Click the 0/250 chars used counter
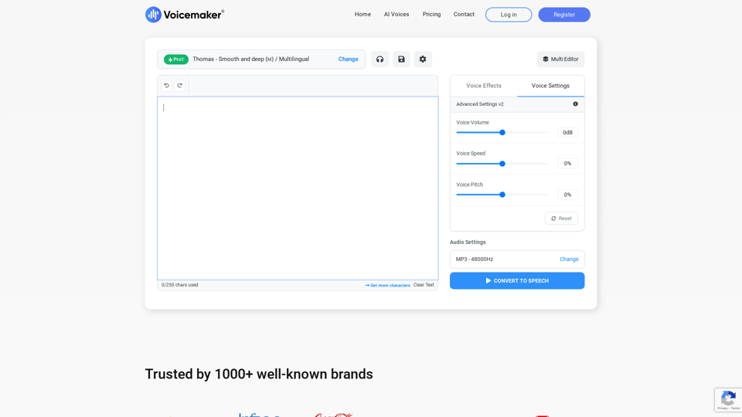 (180, 285)
